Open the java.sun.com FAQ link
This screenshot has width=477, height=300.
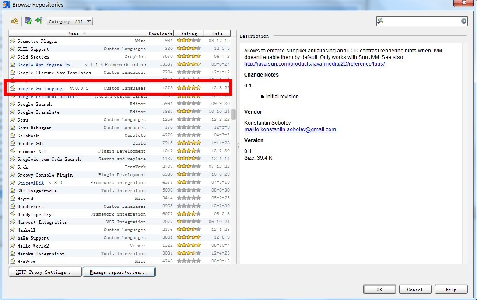point(314,64)
